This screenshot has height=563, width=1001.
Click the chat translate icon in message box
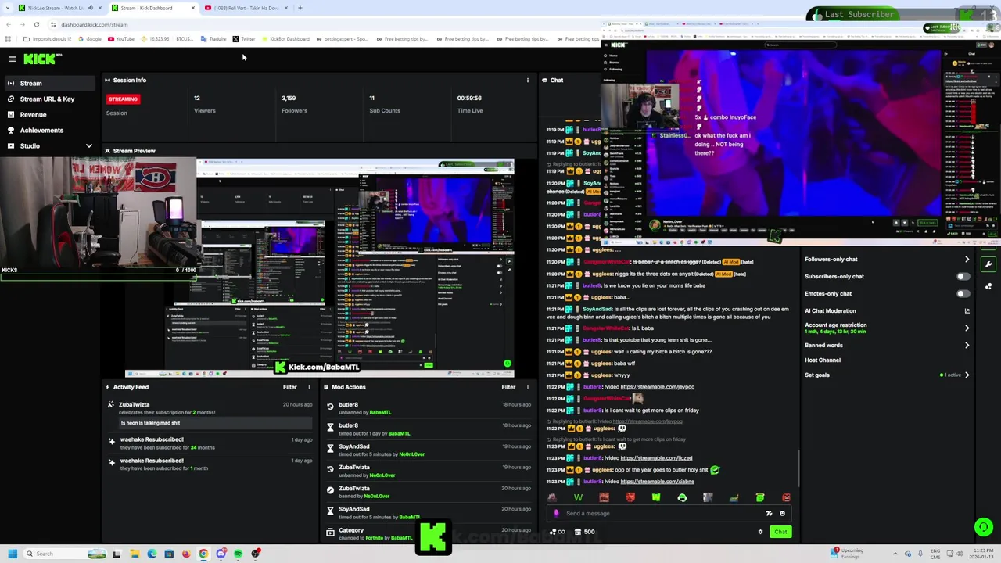pyautogui.click(x=769, y=514)
